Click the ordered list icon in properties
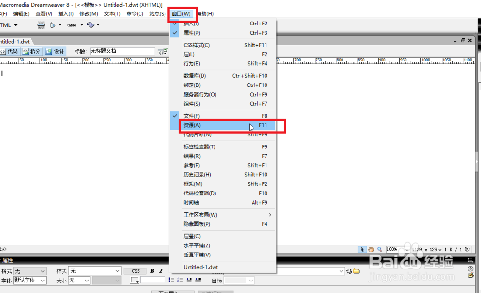 (x=180, y=280)
